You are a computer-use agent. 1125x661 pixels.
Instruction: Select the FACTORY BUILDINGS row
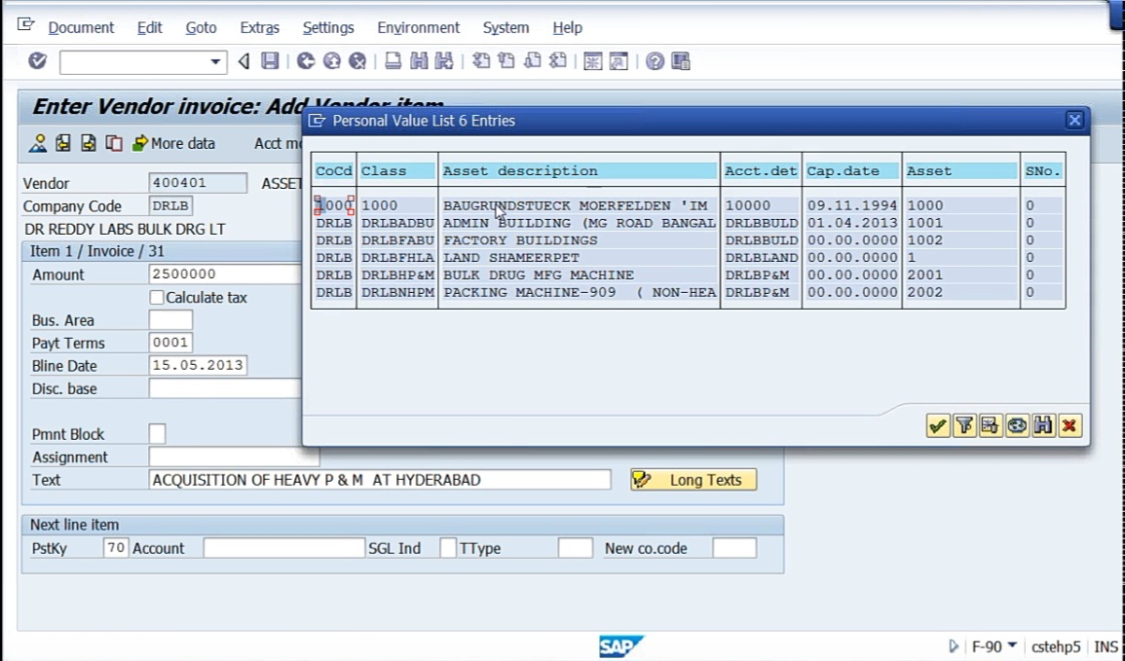[x=688, y=240]
